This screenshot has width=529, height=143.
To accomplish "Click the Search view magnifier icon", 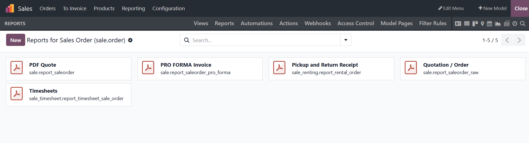I will click(x=523, y=24).
